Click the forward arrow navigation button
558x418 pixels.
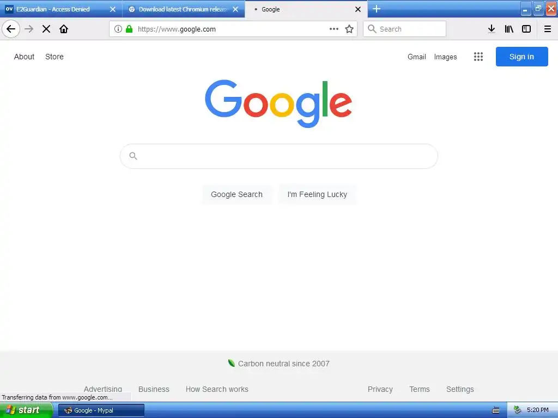pos(29,29)
